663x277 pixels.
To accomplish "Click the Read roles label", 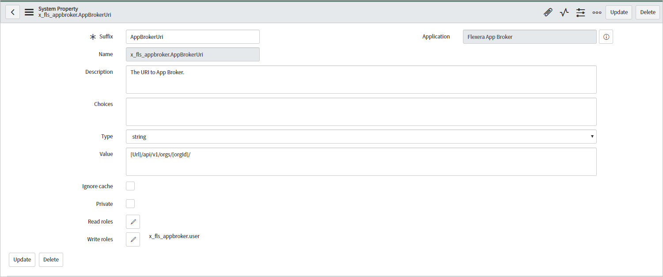I will pyautogui.click(x=100, y=222).
